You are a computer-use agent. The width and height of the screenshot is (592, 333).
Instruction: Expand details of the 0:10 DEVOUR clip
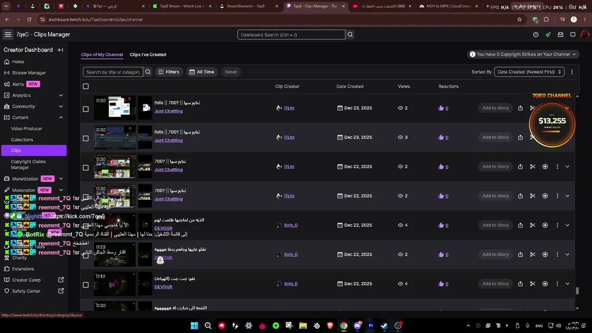click(x=567, y=284)
